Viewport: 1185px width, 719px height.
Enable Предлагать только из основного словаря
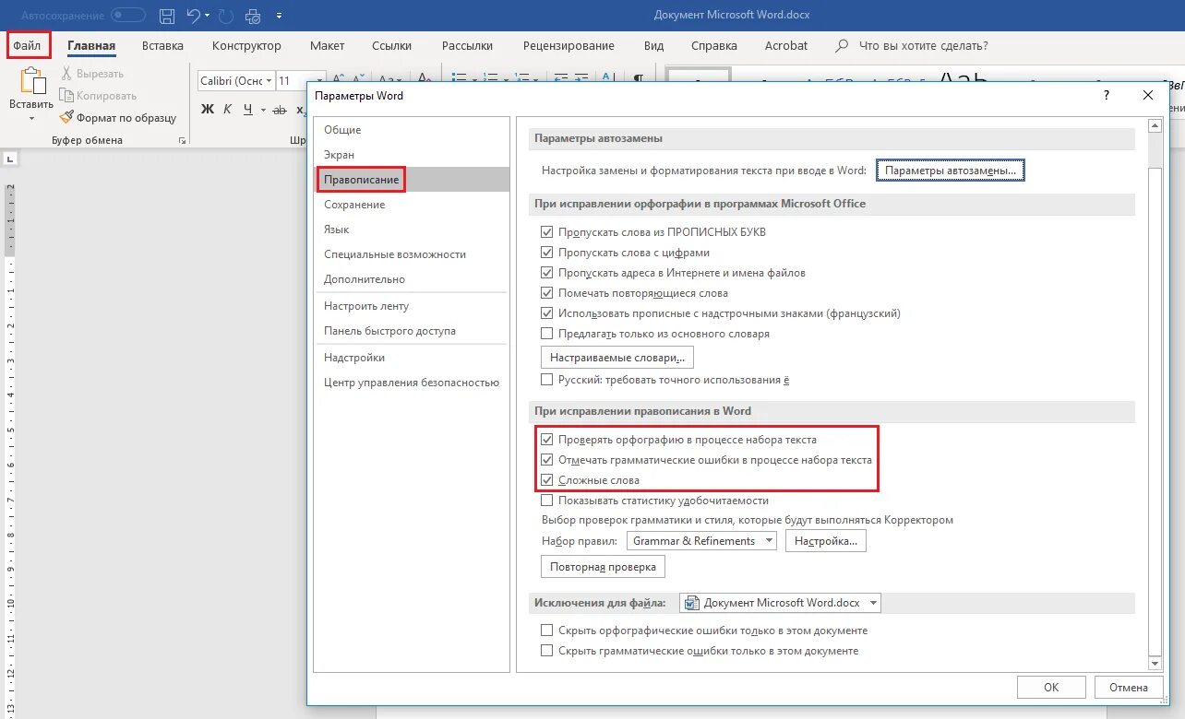pyautogui.click(x=547, y=334)
